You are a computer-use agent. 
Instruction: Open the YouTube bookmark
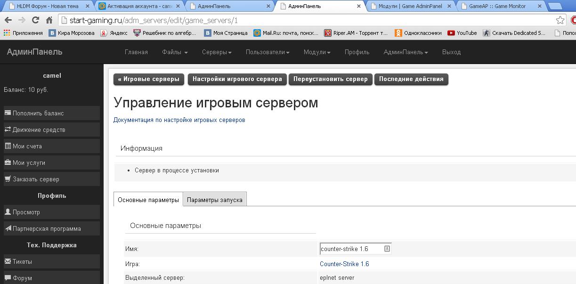[462, 33]
